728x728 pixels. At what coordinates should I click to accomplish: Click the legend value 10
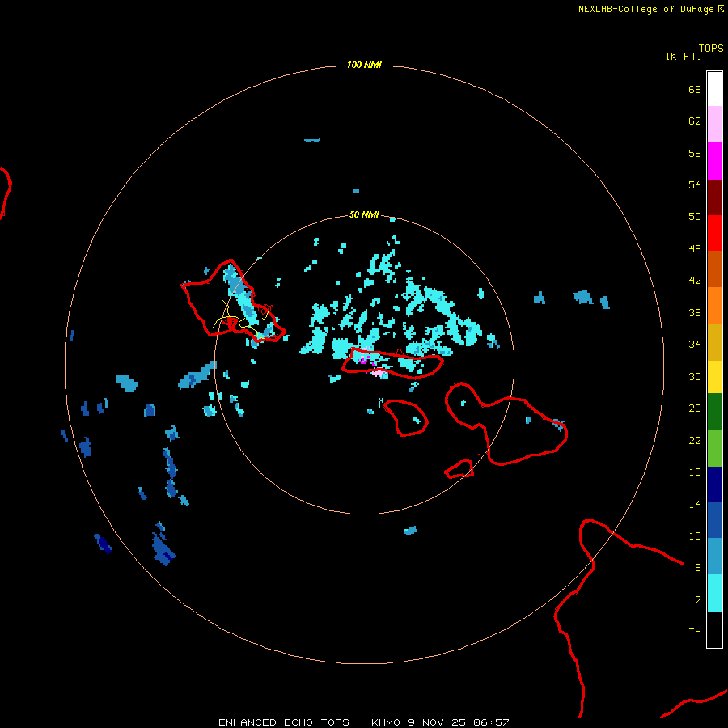pyautogui.click(x=695, y=535)
